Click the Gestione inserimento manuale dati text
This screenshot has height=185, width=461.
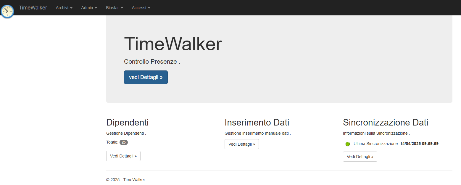point(257,133)
